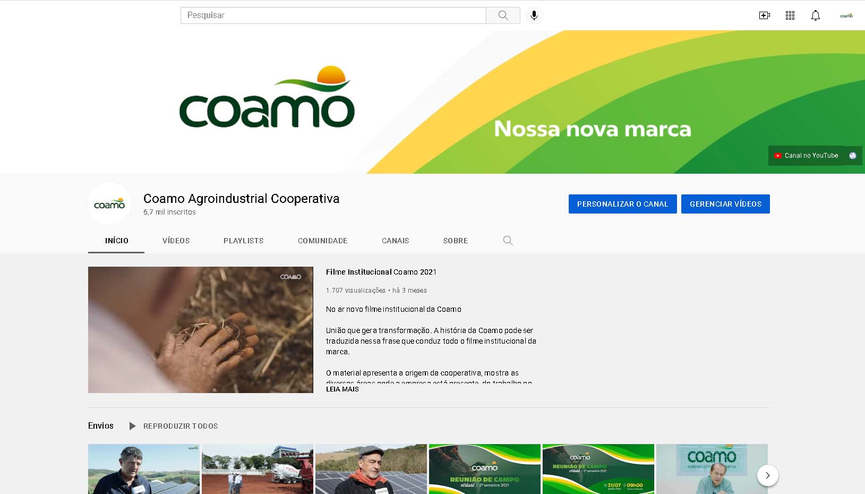Expand description with Leia mais
This screenshot has height=494, width=865.
point(342,389)
